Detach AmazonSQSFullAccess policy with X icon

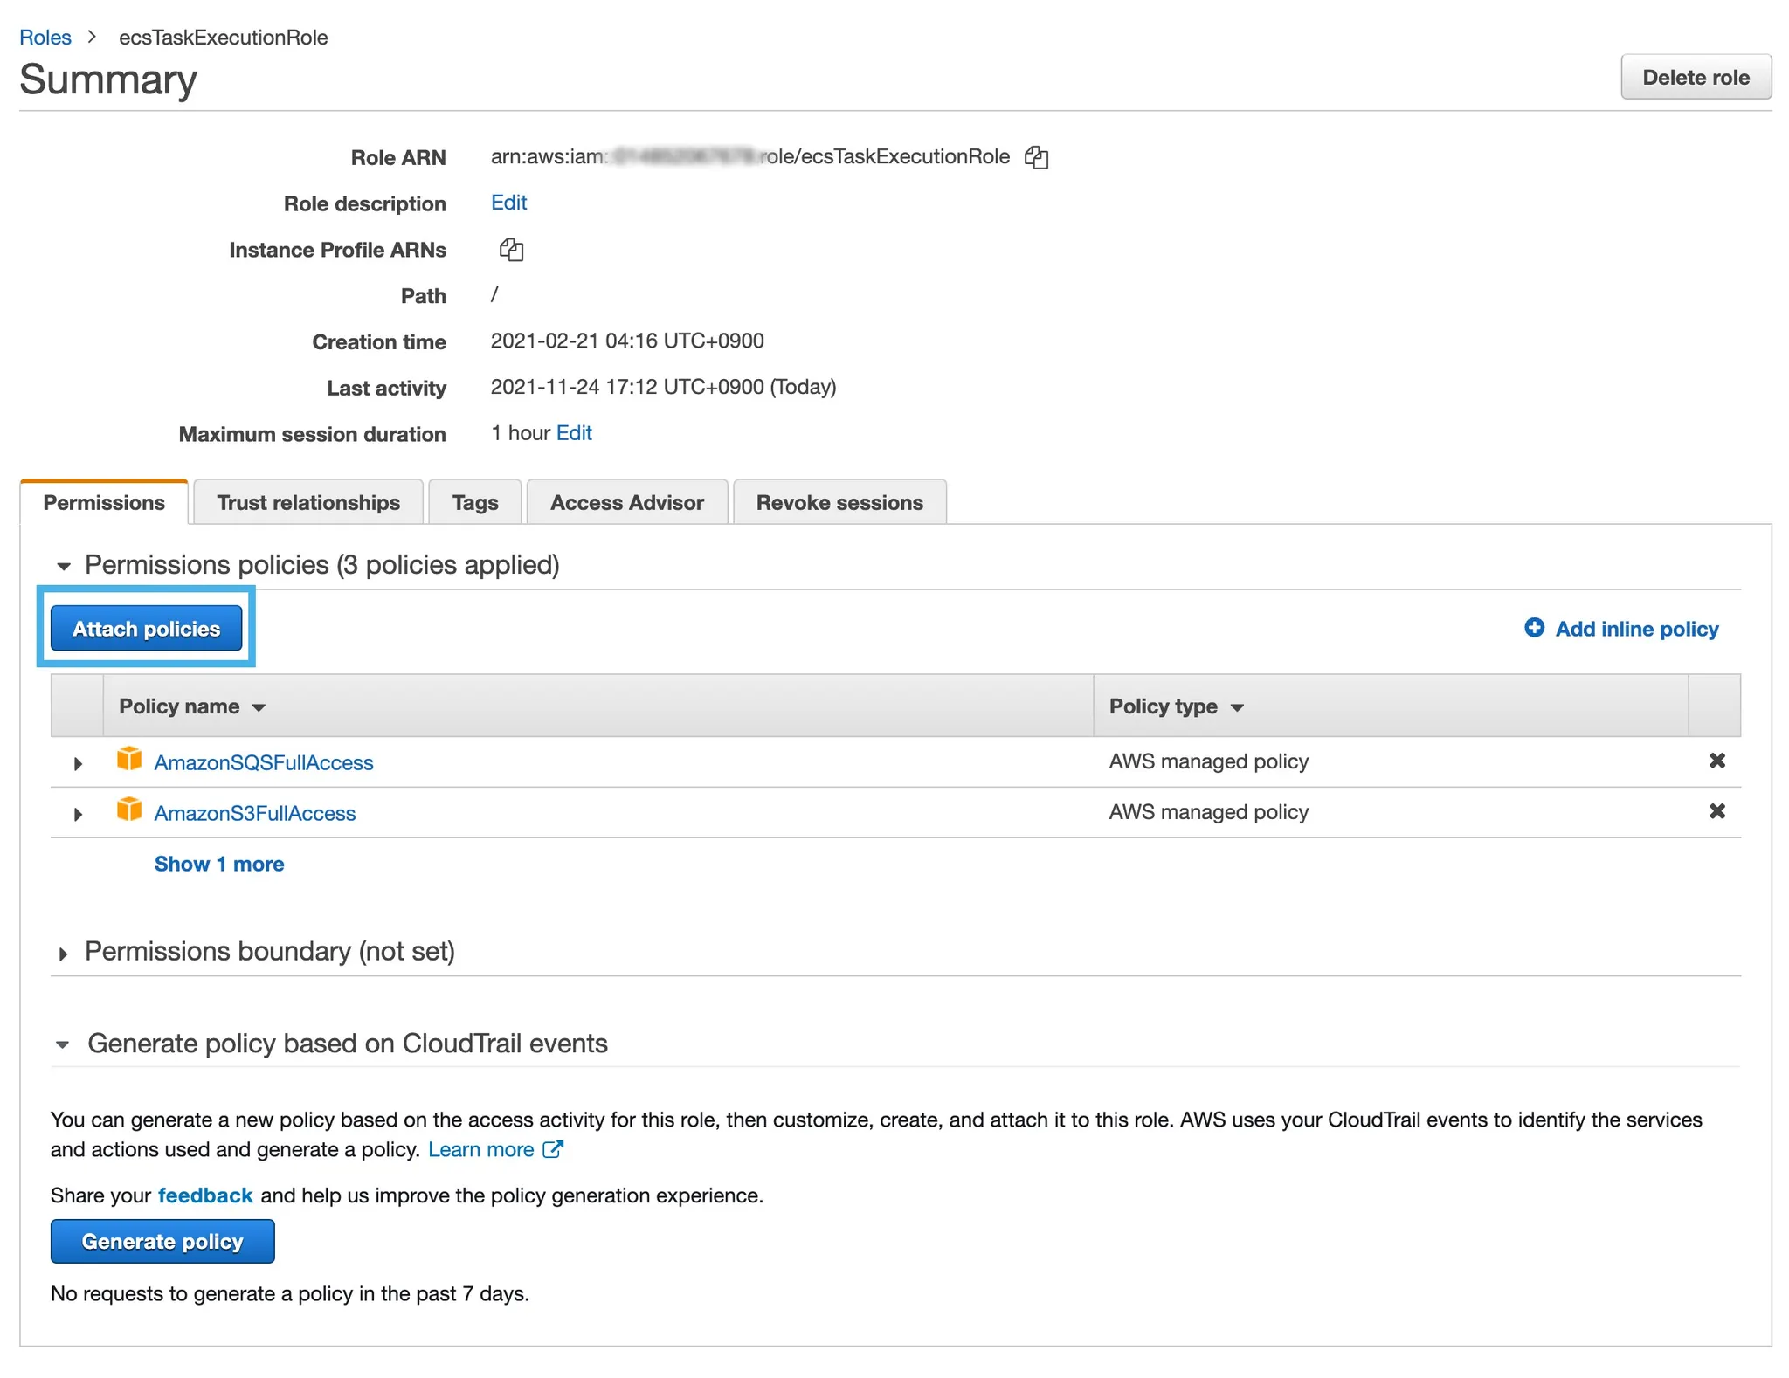coord(1716,761)
